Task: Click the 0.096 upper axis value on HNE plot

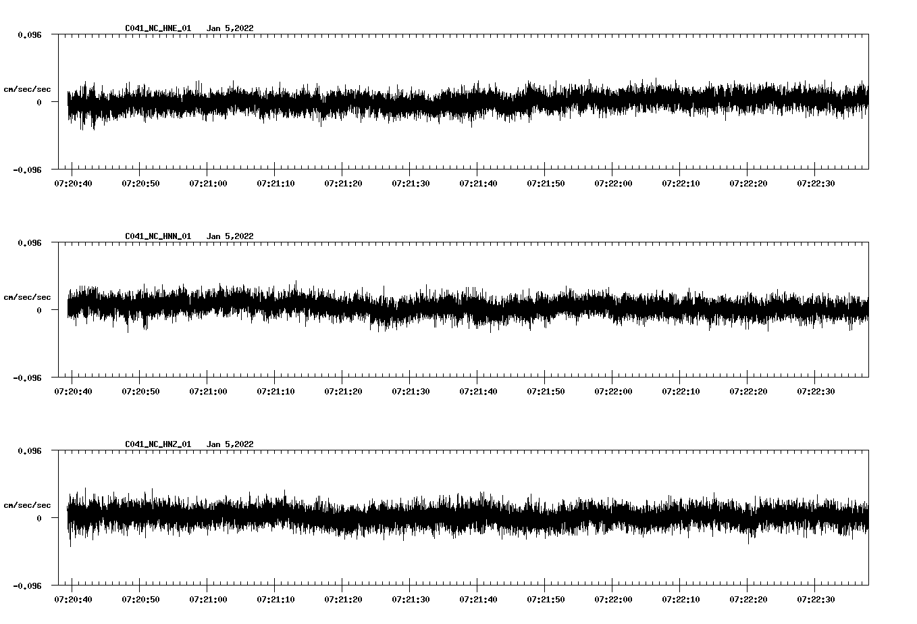Action: (x=30, y=34)
